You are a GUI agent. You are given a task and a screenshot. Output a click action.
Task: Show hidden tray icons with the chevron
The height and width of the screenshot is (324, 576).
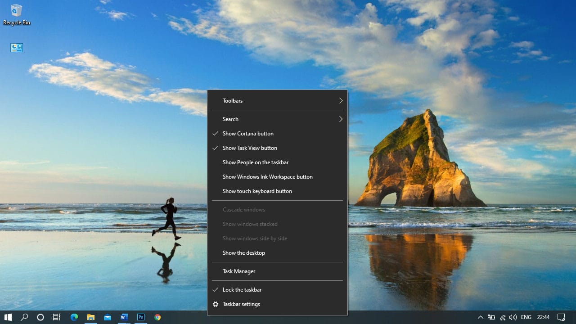pos(480,317)
